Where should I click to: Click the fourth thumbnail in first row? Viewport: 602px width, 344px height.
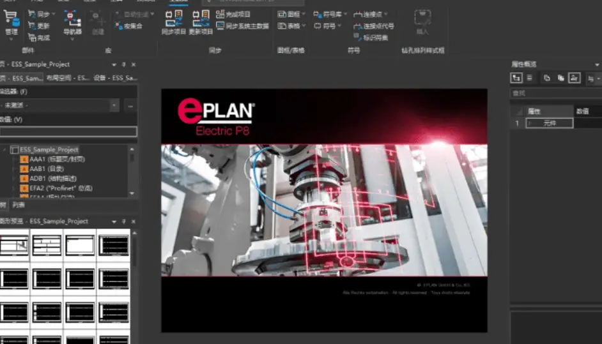(x=114, y=246)
